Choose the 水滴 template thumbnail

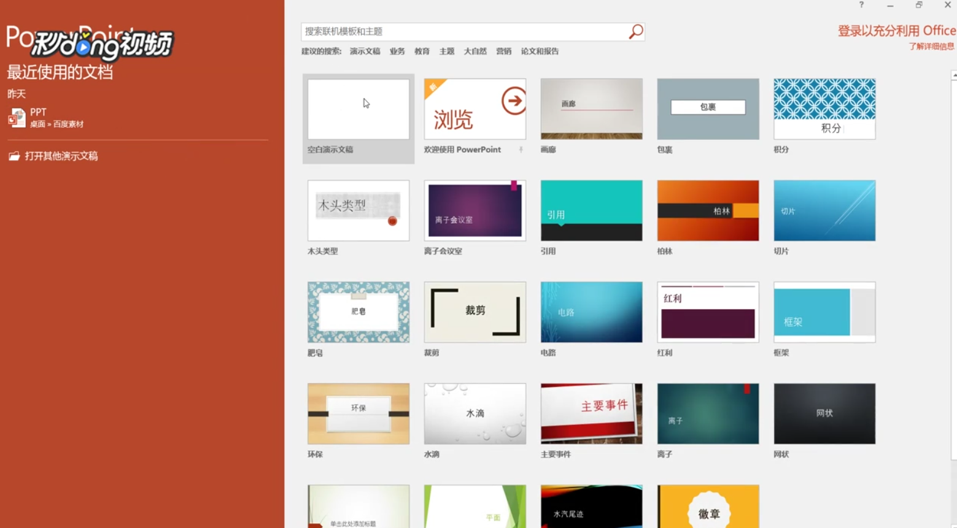click(475, 414)
